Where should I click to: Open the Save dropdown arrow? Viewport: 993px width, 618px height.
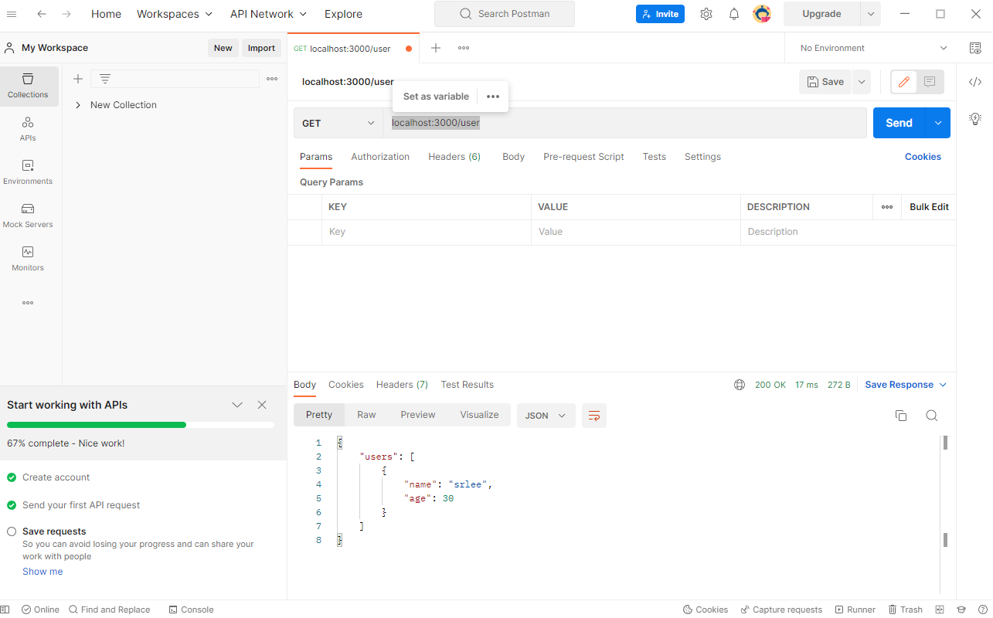click(862, 82)
